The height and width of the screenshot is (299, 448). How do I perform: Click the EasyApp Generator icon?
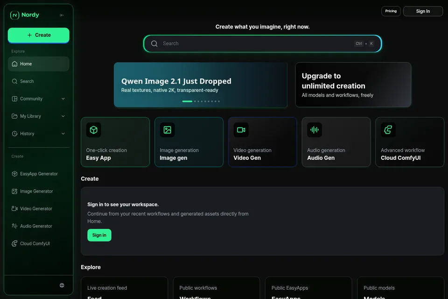[x=14, y=174]
